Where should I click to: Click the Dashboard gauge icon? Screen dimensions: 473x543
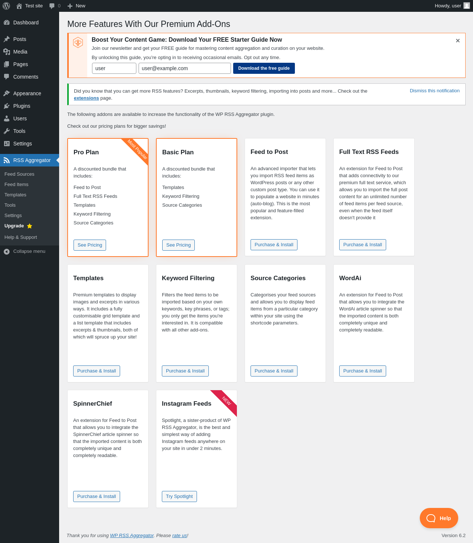[7, 23]
